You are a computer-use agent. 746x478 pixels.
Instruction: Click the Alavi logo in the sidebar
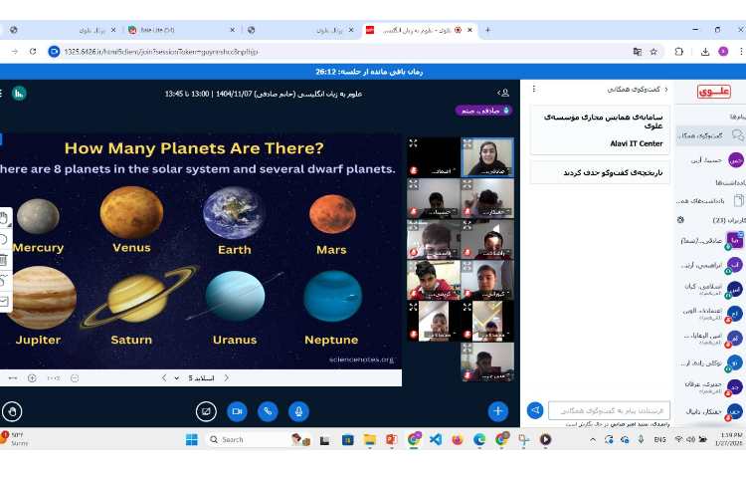point(713,92)
